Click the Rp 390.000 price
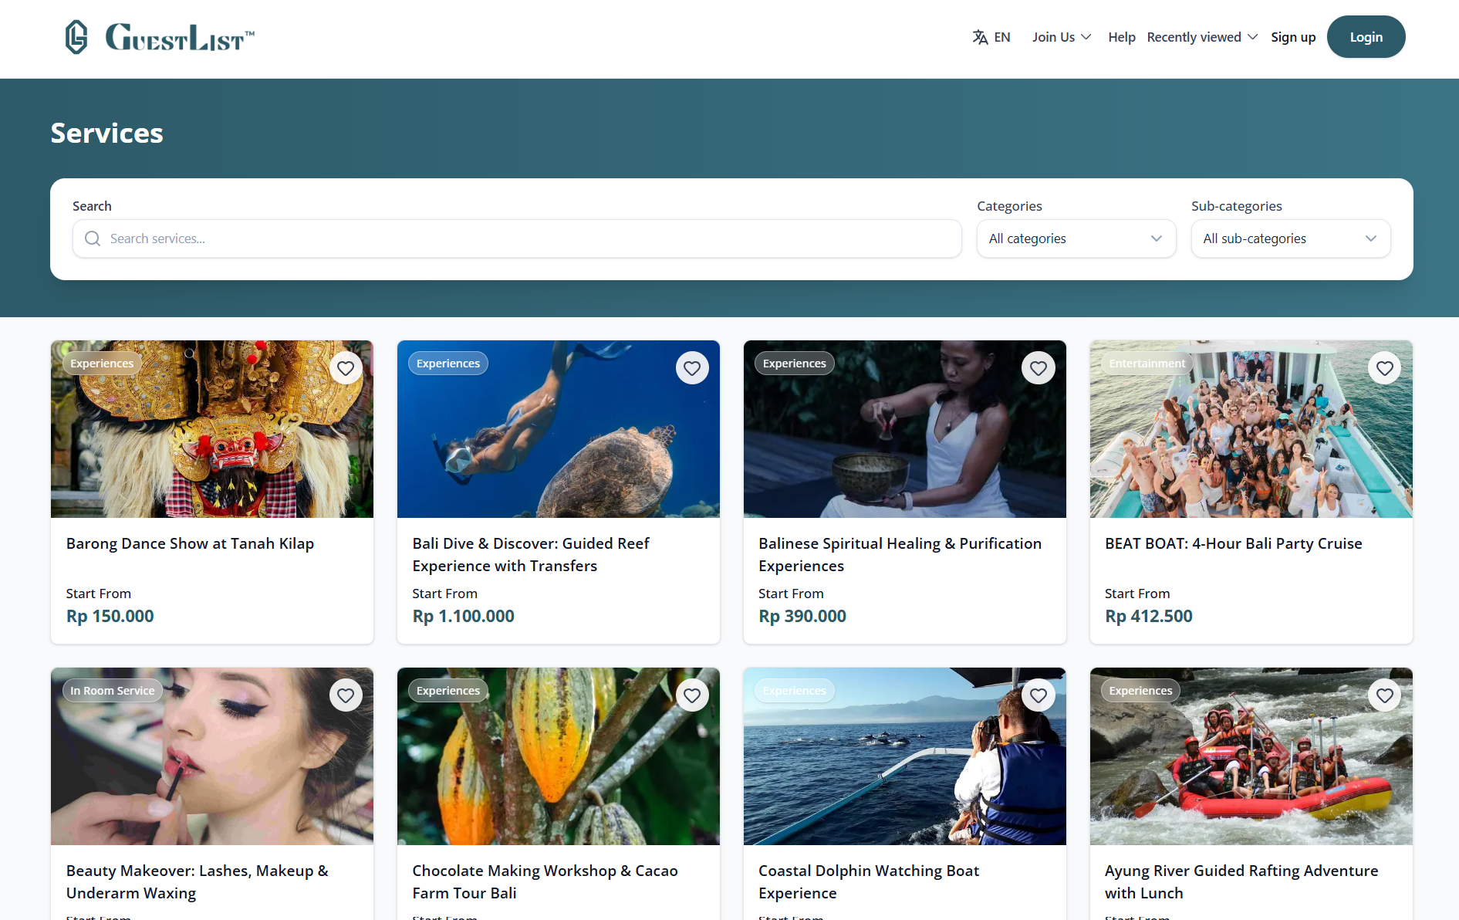 [802, 616]
